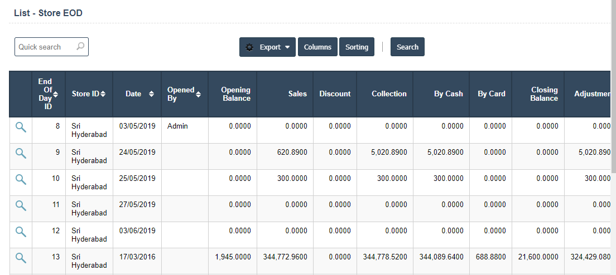The width and height of the screenshot is (616, 275).
Task: Sort table by Date column header
Action: click(137, 94)
